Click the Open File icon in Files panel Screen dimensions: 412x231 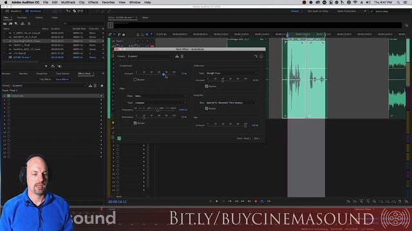(x=5, y=24)
